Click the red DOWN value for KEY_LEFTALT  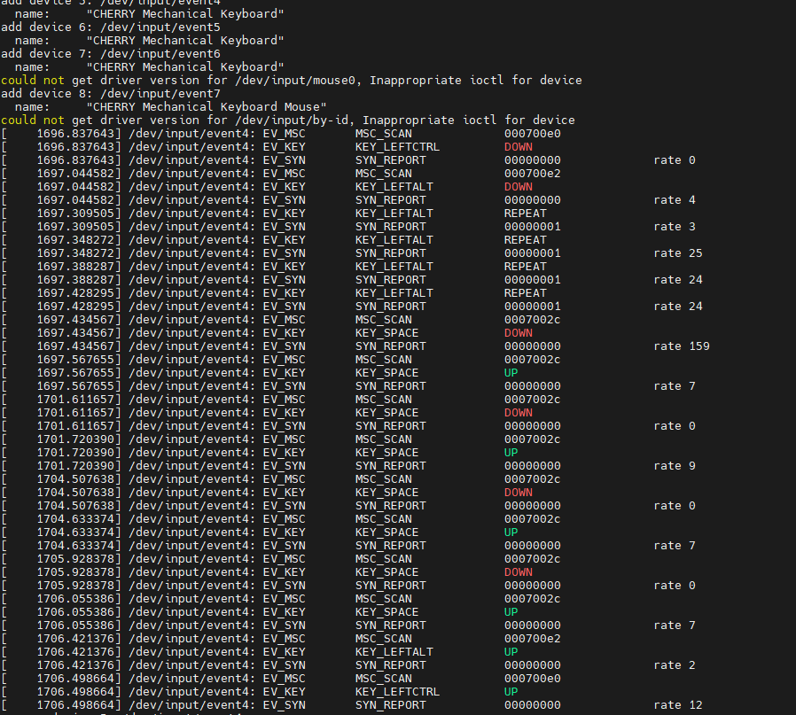pos(519,187)
